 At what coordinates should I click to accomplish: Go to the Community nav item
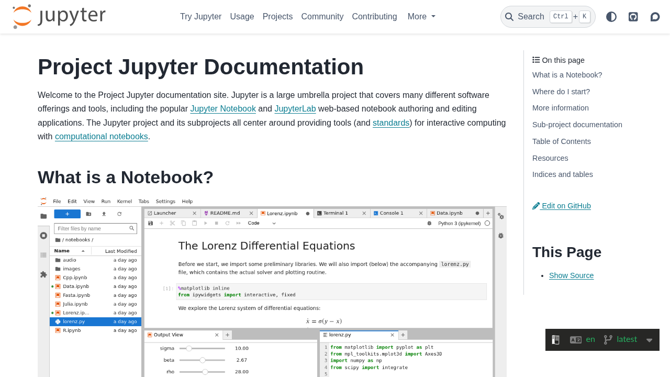(x=322, y=17)
